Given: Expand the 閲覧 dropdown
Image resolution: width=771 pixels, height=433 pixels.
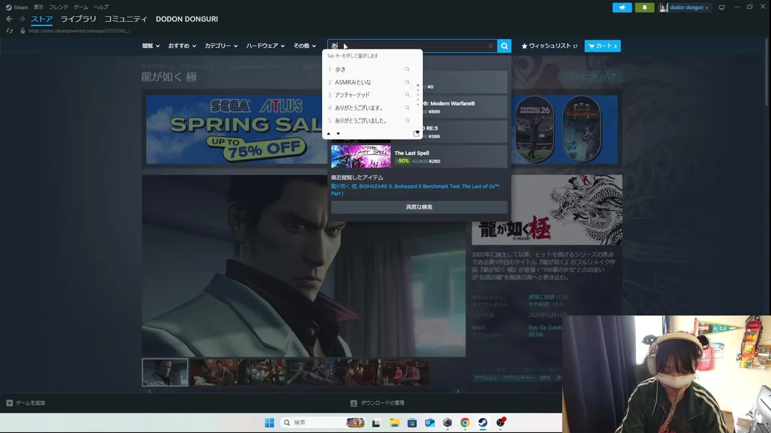Looking at the screenshot, I should point(151,46).
